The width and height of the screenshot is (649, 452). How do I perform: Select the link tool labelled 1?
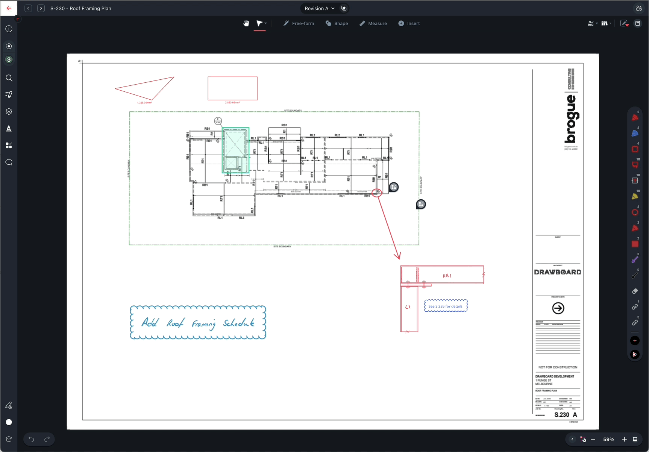[635, 307]
